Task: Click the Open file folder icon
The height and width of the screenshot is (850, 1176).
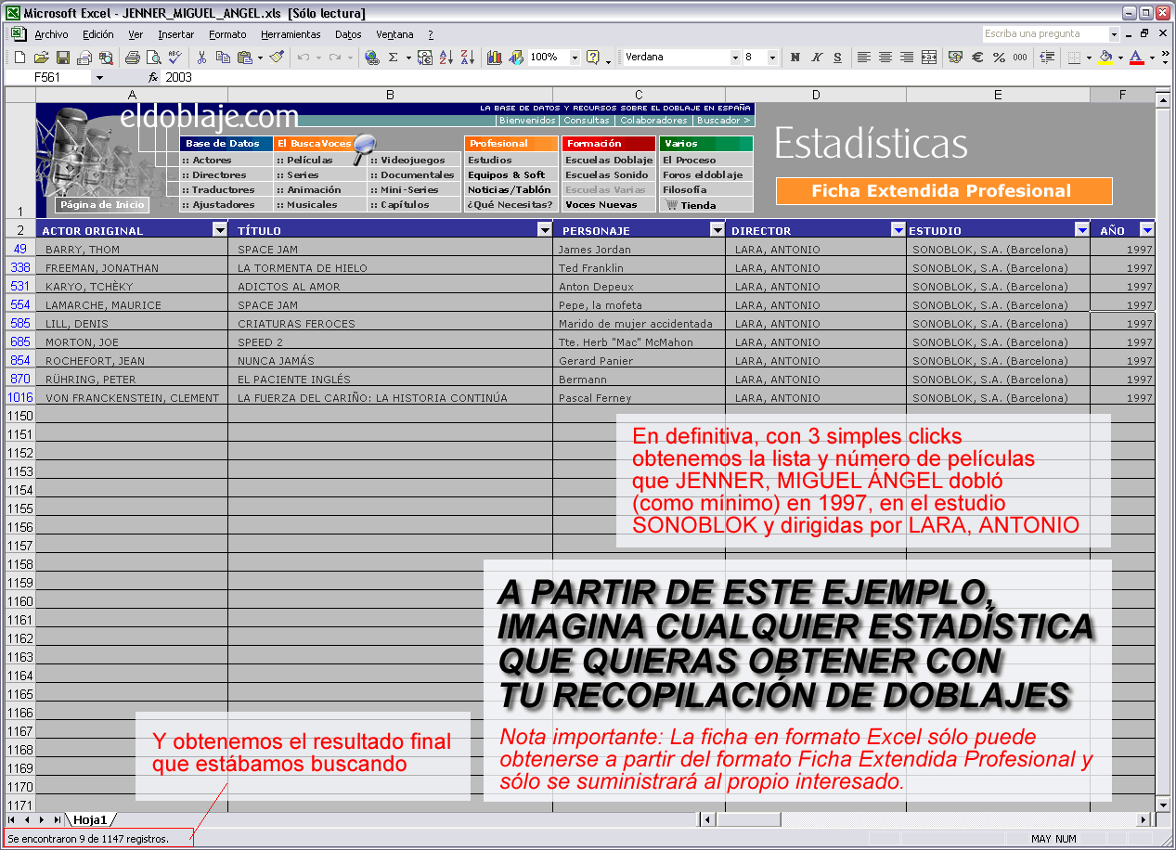Action: click(42, 58)
